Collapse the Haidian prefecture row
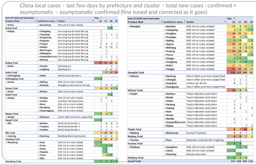Screen dimensions: 256x165 coord(38,47)
